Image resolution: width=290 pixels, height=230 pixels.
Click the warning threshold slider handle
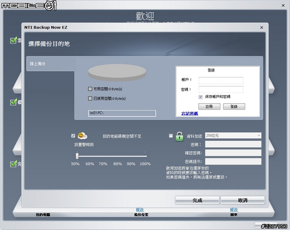77,156
